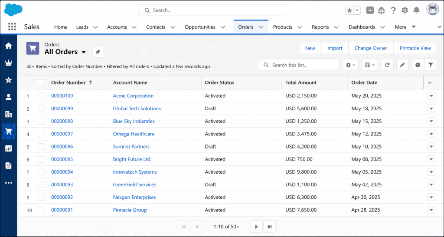The image size is (444, 237).
Task: Select checkbox for order 00000100
Action: pyautogui.click(x=41, y=96)
